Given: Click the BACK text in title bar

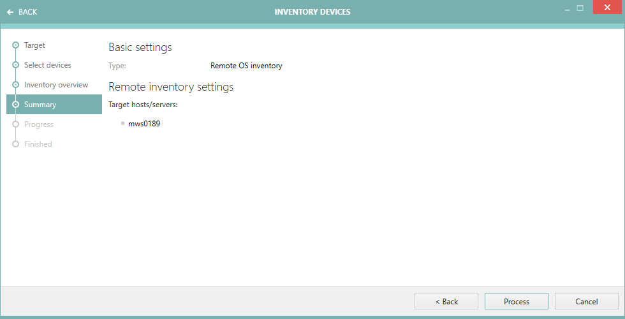Looking at the screenshot, I should (x=28, y=12).
